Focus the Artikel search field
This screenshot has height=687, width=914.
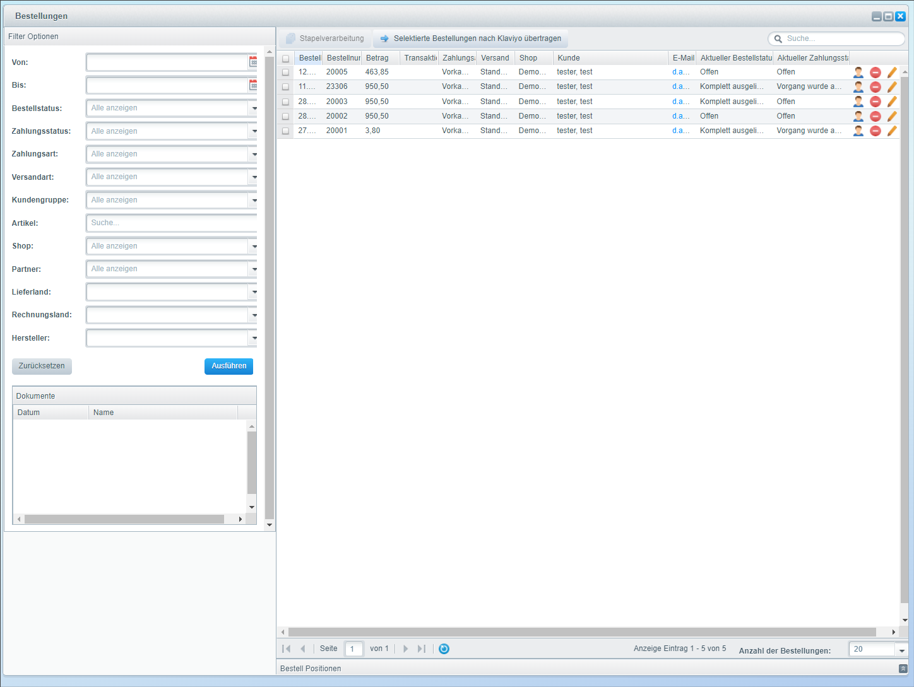pyautogui.click(x=172, y=223)
